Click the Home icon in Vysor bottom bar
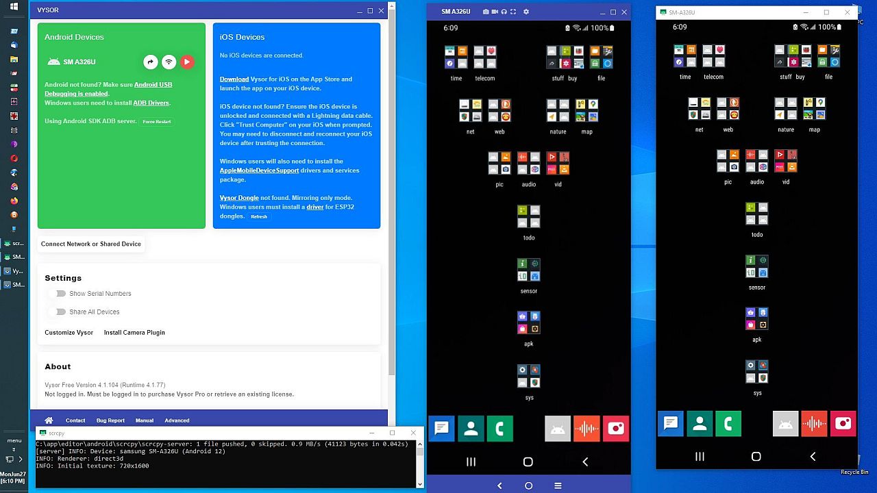The width and height of the screenshot is (877, 493). [49, 420]
